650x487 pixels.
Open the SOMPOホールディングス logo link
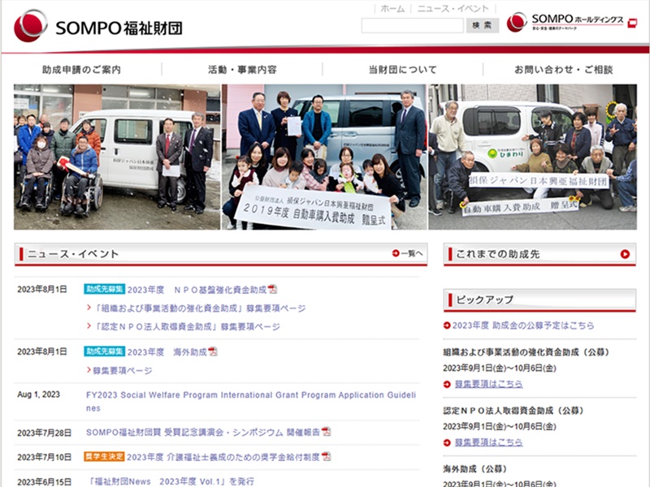565,22
